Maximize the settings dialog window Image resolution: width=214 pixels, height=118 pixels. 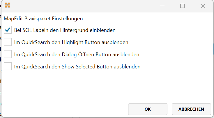[x=182, y=6]
